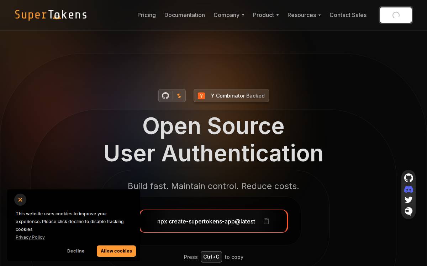The image size is (427, 266).
Task: Click the 'Build fast. Maintain control.' tagline
Action: click(213, 186)
